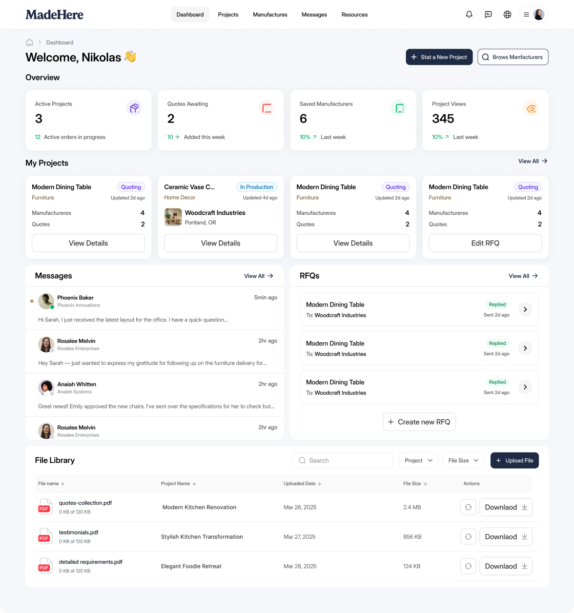Screen dimensions: 574x613
Task: Sort by File name column
Action: click(51, 484)
